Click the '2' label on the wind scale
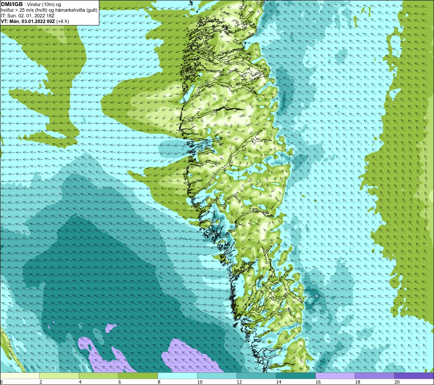Screen dimensions: 434x385 tap(41, 382)
